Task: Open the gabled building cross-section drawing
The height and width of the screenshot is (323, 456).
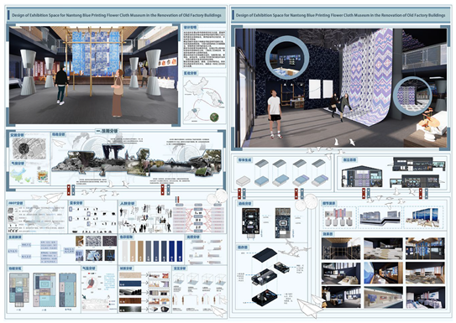Action: (x=361, y=177)
